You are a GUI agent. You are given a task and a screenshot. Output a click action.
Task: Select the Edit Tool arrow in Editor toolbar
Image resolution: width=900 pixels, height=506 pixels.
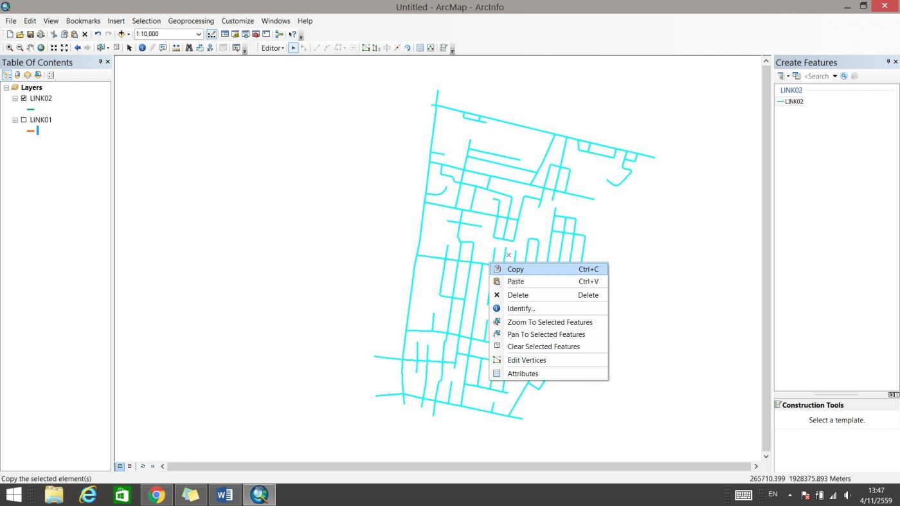tap(293, 48)
